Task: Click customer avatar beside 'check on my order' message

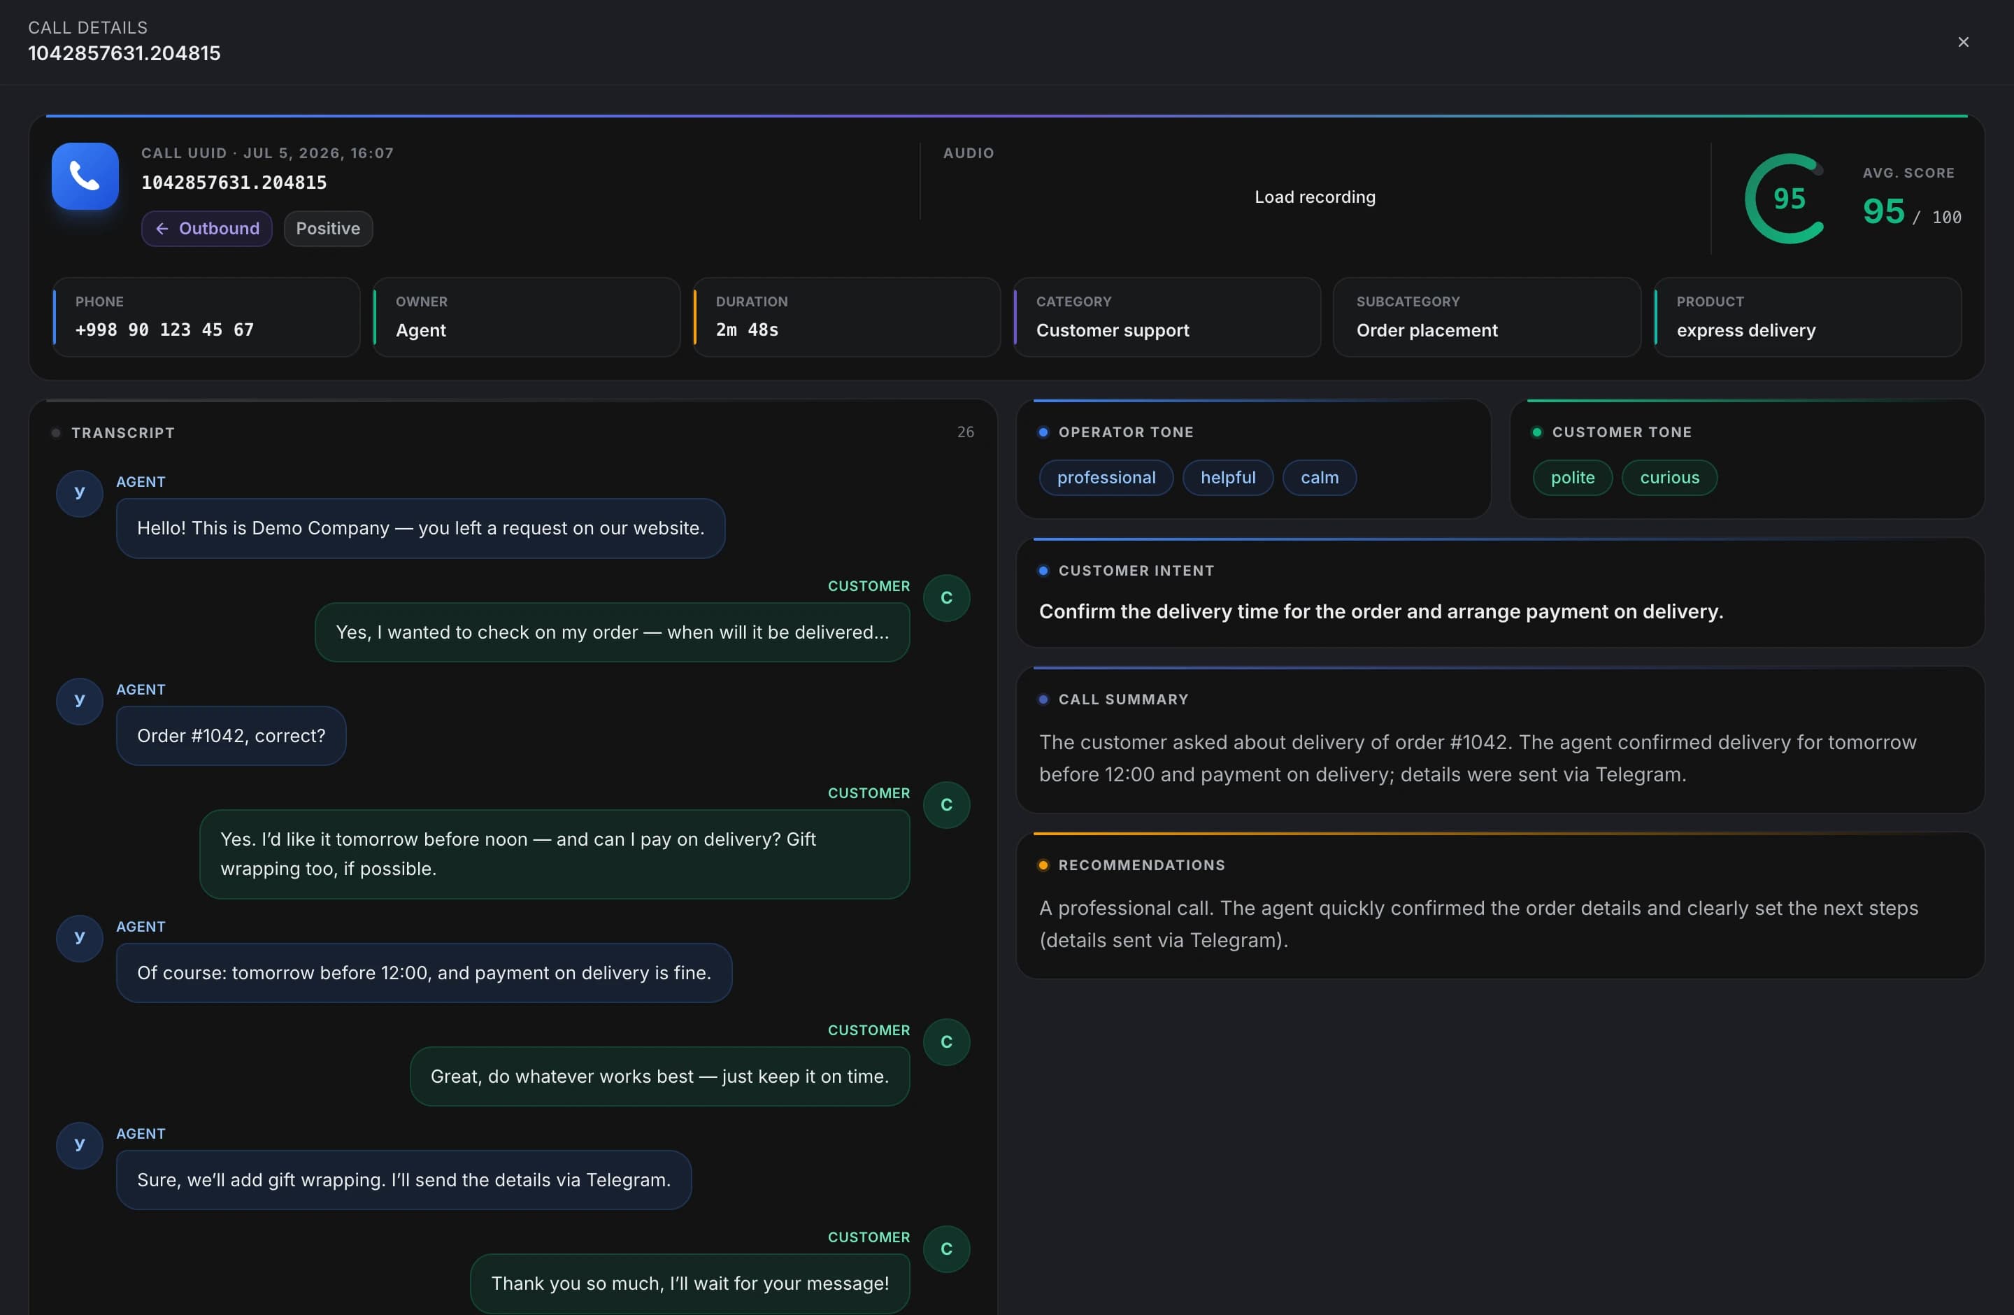Action: coord(946,598)
